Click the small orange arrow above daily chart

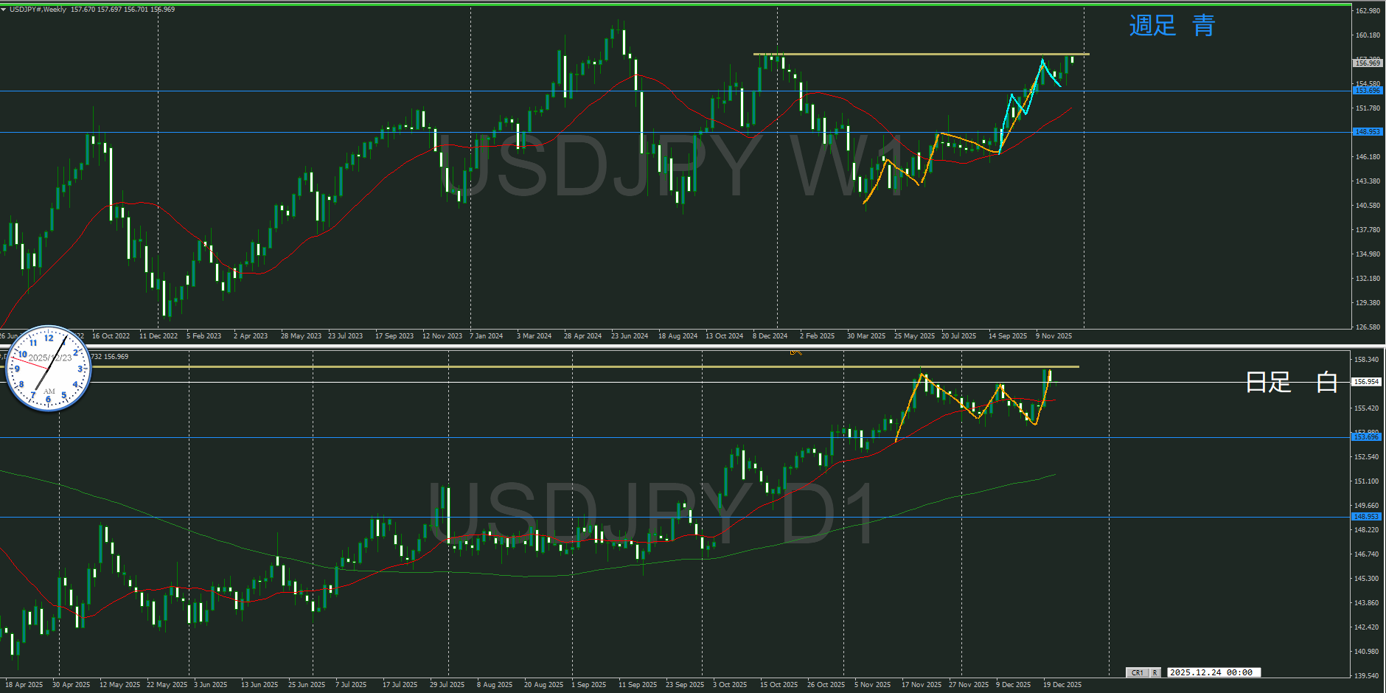pos(795,352)
